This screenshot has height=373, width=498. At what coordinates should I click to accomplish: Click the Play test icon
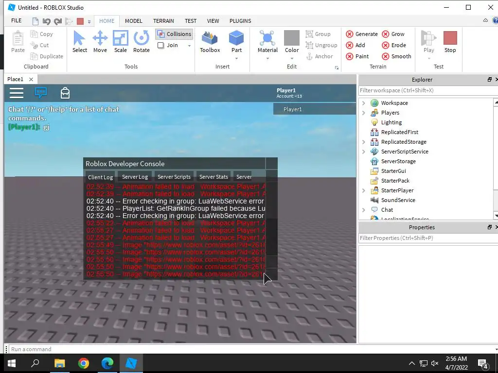coord(428,38)
